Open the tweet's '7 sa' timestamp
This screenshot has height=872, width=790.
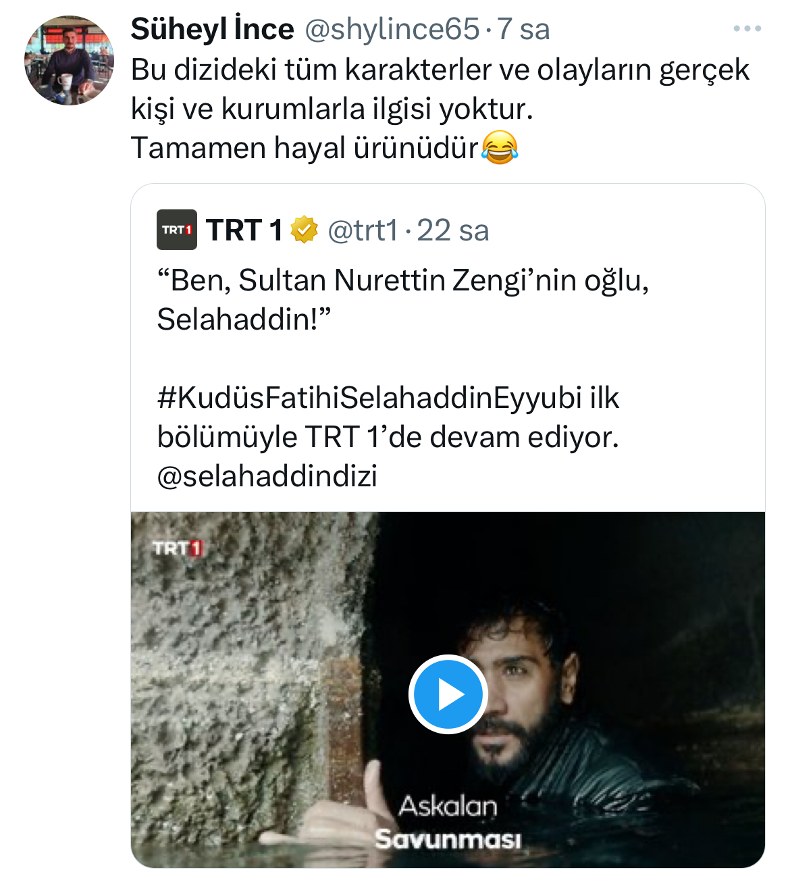point(523,29)
